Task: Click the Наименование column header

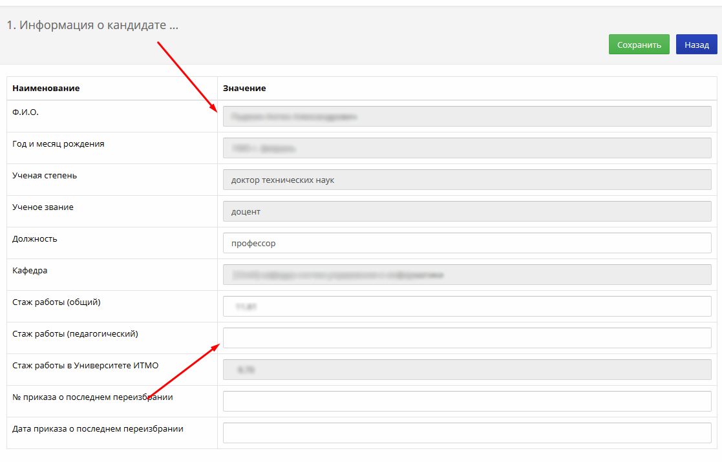Action: (46, 89)
